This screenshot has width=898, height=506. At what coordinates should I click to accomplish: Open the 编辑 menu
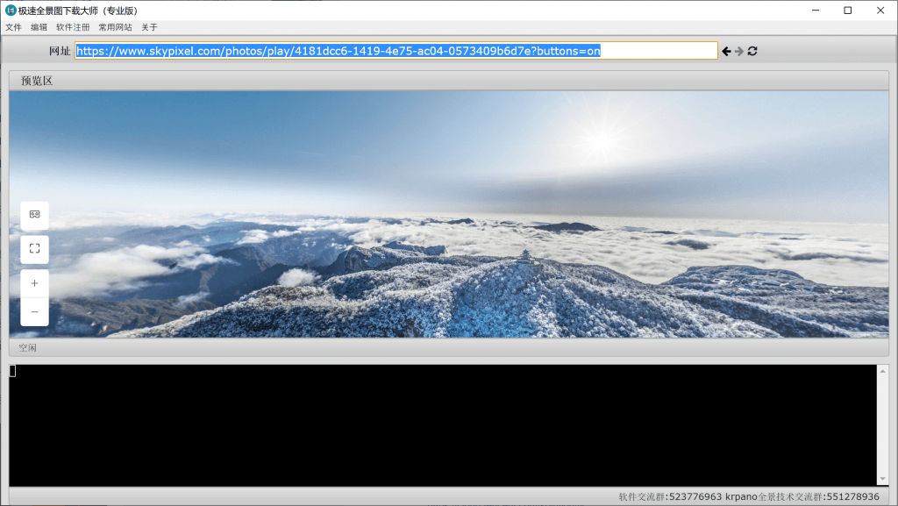coord(39,27)
